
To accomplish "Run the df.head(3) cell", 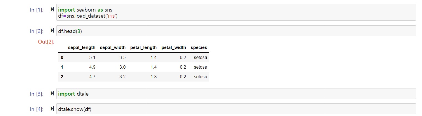I will coord(52,31).
